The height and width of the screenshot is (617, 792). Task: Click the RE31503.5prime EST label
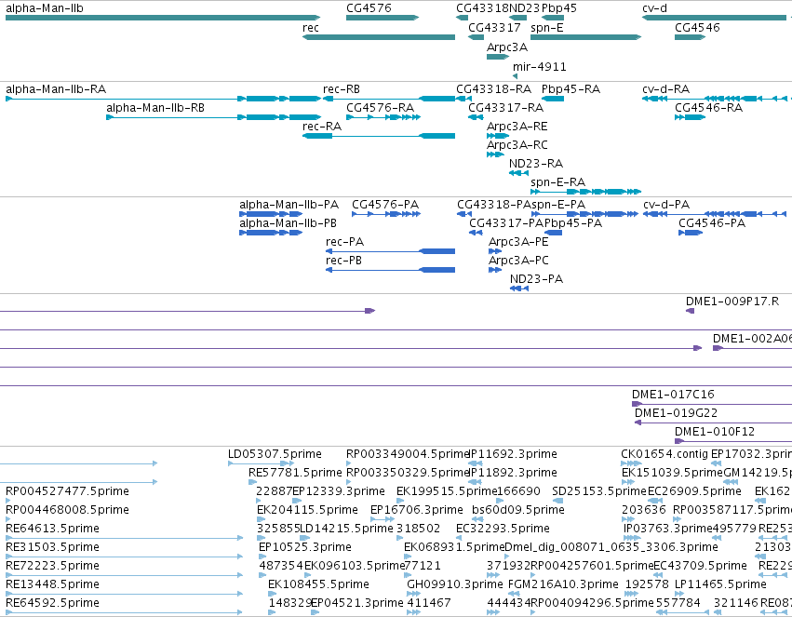(52, 547)
